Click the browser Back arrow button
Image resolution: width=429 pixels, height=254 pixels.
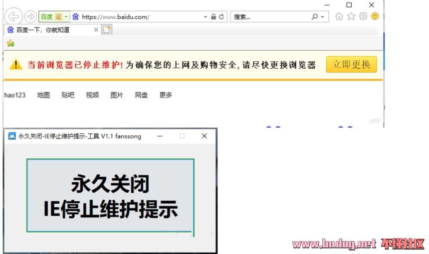(13, 16)
